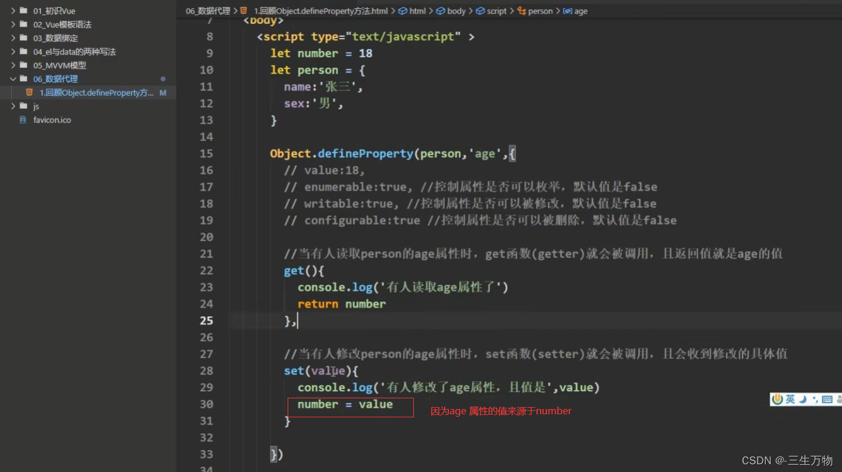Click the '// value:18,' comment

click(x=324, y=170)
